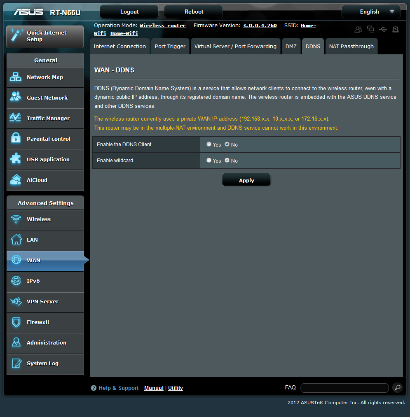Screen dimensions: 410x417
Task: Click the client devices status icon
Action: [x=370, y=29]
